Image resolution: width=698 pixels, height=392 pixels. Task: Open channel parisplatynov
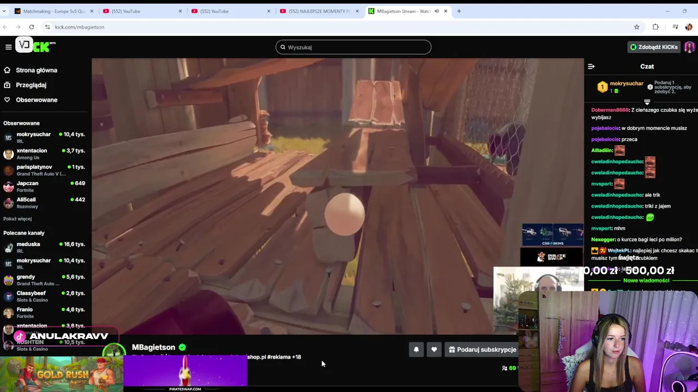(x=44, y=170)
